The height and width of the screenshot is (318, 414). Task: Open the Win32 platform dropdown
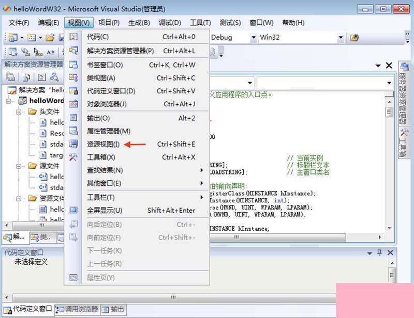tap(341, 38)
